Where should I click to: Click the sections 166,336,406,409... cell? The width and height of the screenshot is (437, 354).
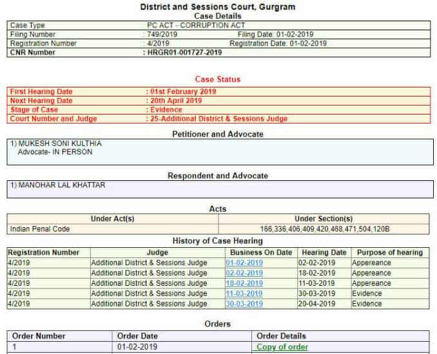coord(325,229)
